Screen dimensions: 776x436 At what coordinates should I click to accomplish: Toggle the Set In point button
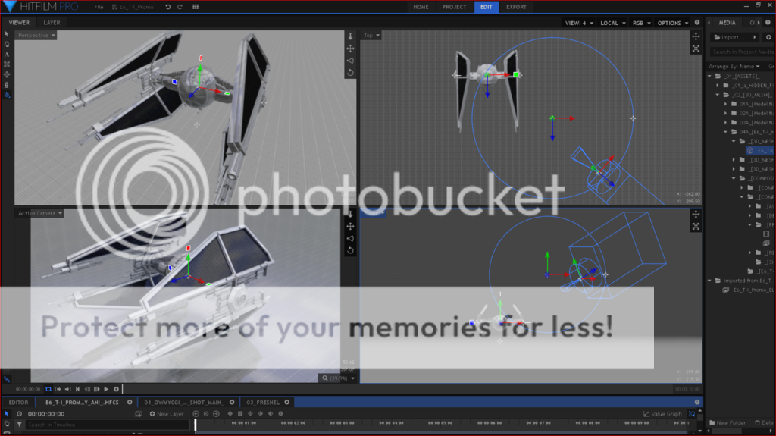coord(58,390)
